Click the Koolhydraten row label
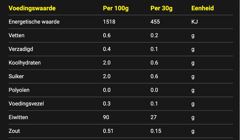 pyautogui.click(x=25, y=63)
